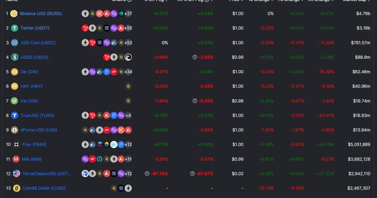Click the red OP chain icon in dForce USD row
Viewport: 377px width, 198px height.
click(x=106, y=130)
